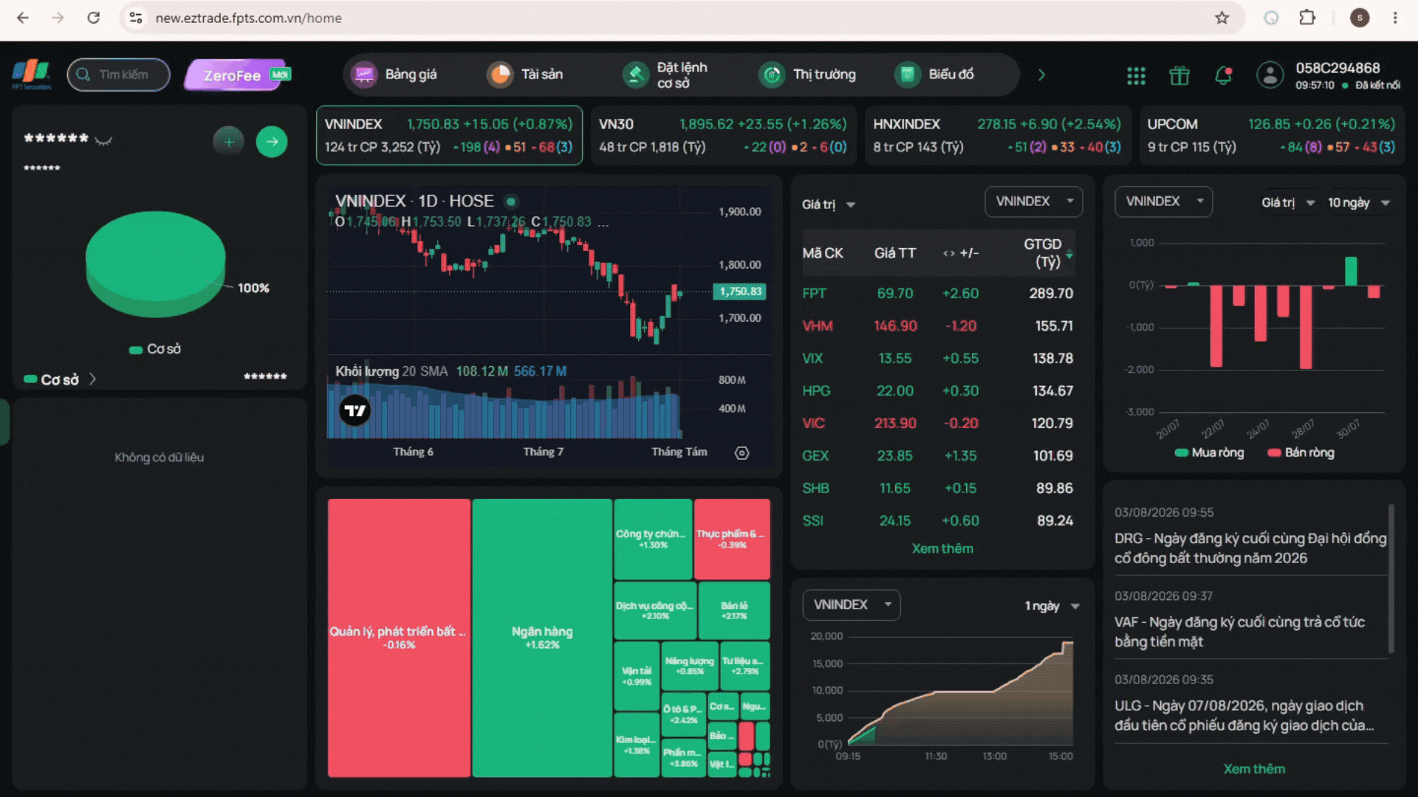Click the Biểu đồ chart icon
The width and height of the screenshot is (1418, 797).
click(x=908, y=75)
